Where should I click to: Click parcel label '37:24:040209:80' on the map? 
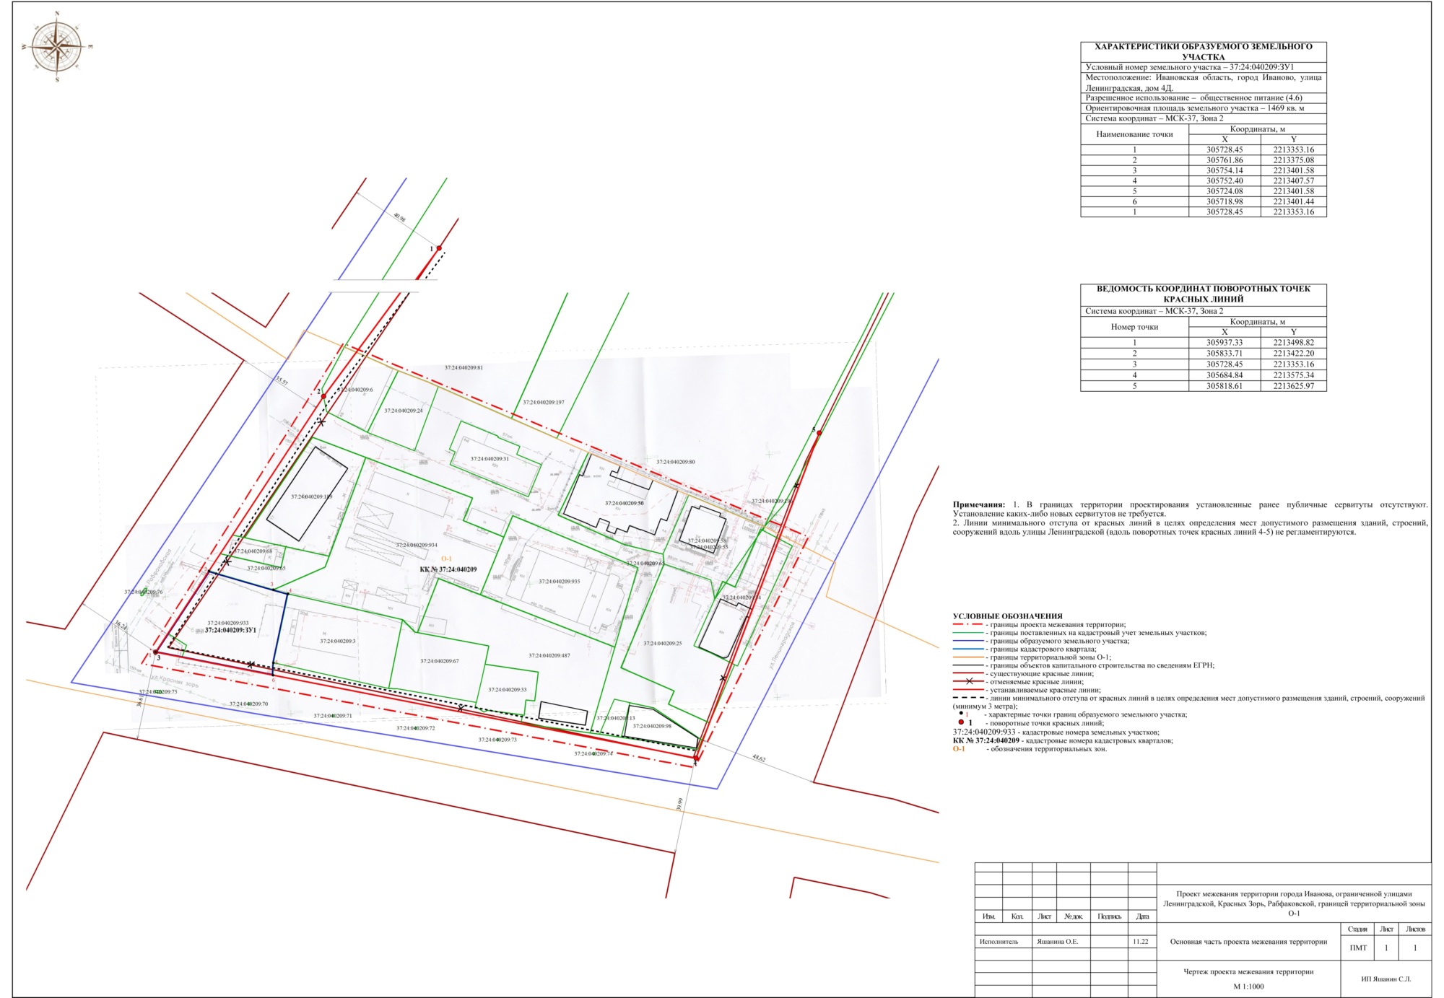coord(676,462)
